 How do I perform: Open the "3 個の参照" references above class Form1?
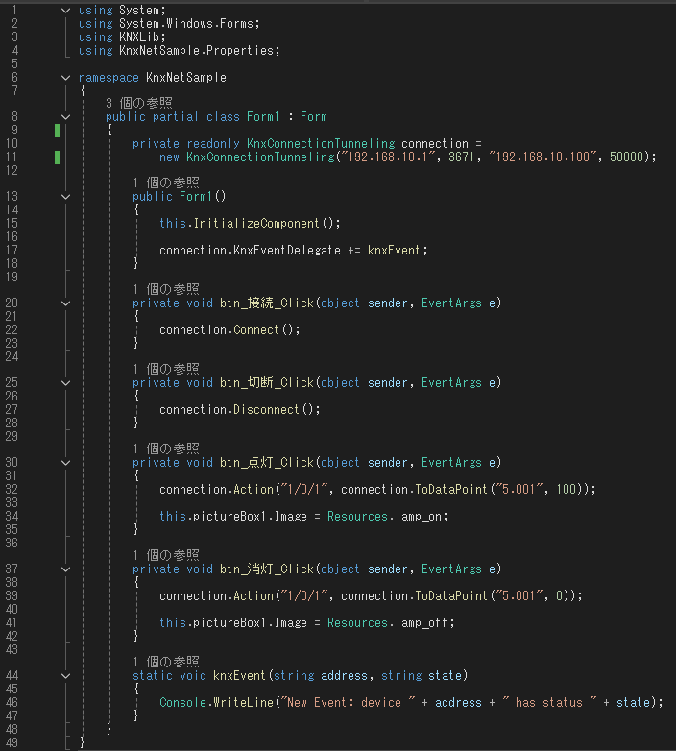coord(138,103)
